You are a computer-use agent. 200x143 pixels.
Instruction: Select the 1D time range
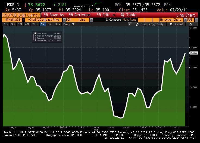tap(6, 24)
